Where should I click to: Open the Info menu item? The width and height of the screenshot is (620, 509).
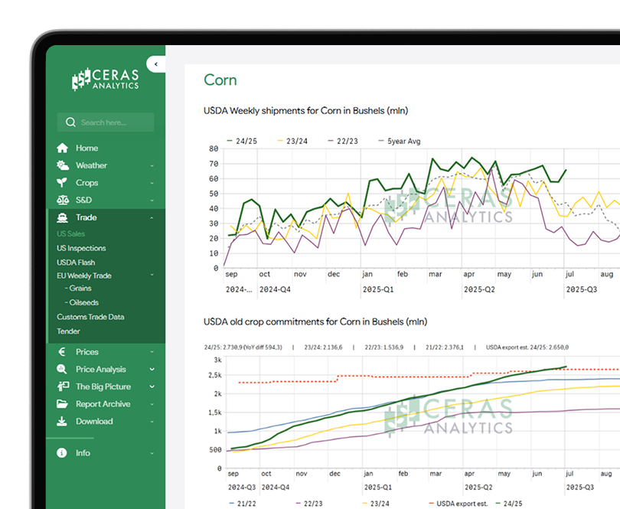[83, 453]
